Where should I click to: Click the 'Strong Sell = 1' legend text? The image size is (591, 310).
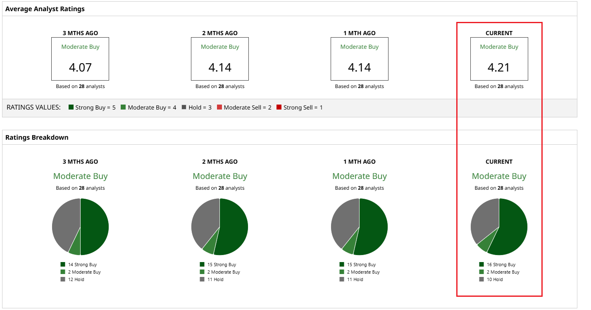click(x=303, y=107)
